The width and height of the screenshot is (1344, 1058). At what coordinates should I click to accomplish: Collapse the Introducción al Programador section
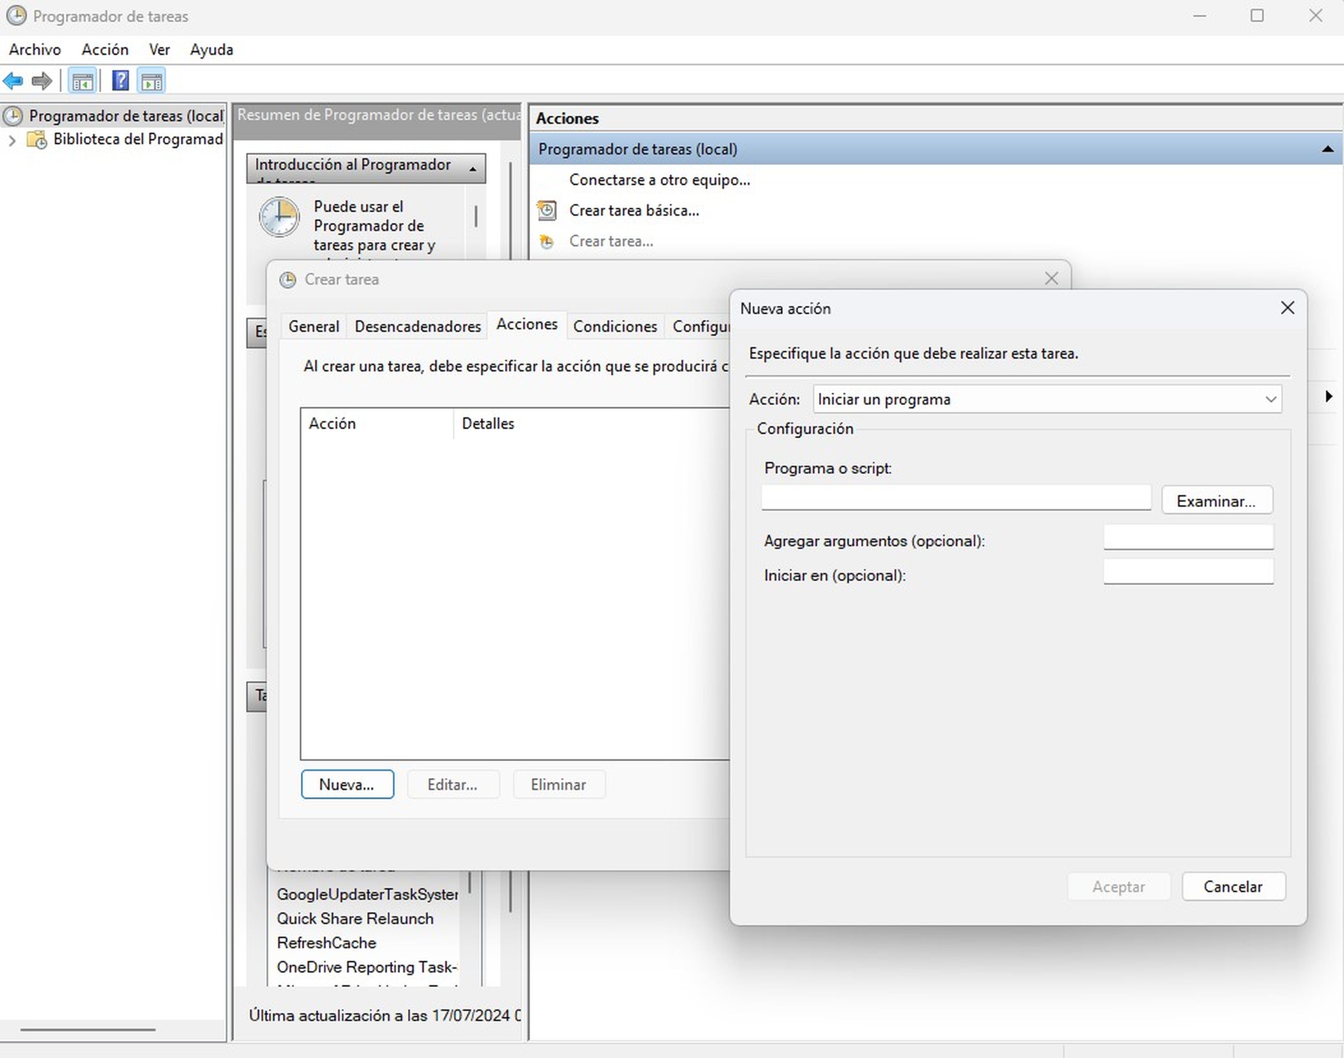tap(472, 169)
